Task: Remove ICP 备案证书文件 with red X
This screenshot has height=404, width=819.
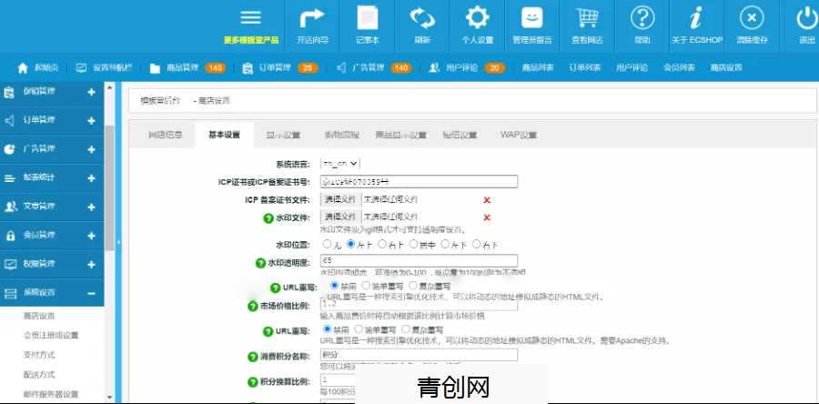Action: 487,200
